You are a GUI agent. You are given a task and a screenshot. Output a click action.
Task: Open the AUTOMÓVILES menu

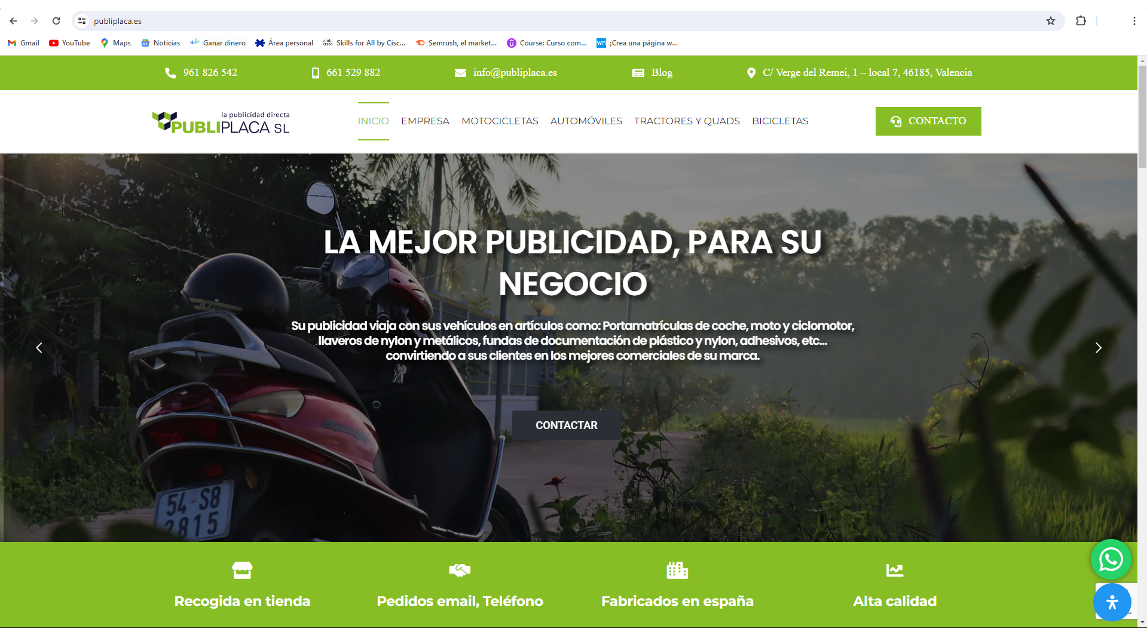pyautogui.click(x=586, y=121)
